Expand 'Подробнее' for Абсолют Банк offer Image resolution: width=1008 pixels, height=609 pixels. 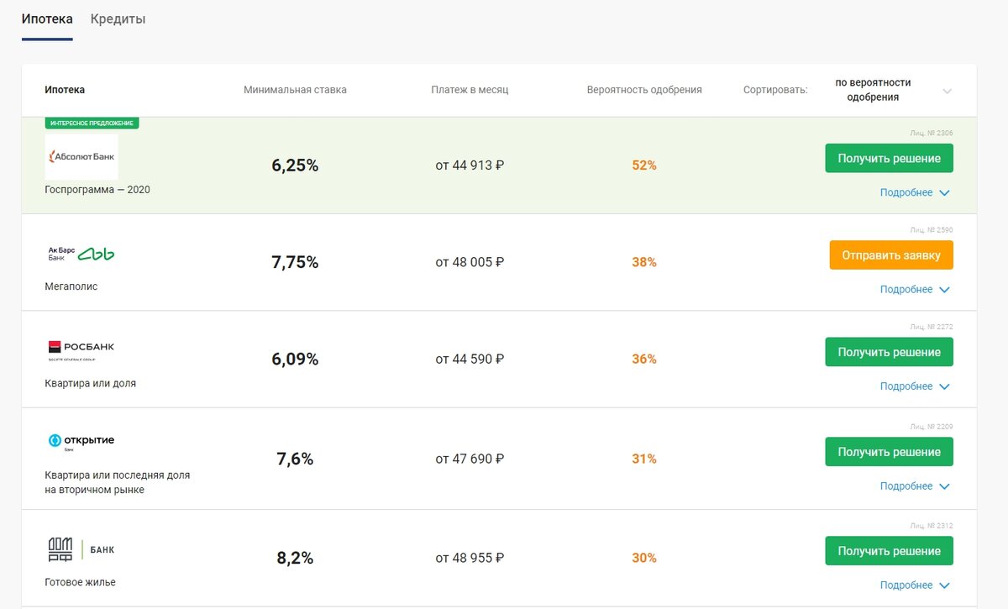click(915, 192)
